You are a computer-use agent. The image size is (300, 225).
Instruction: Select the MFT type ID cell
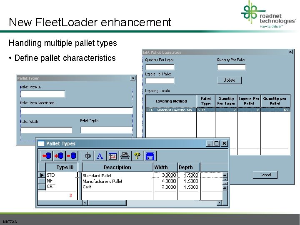(x=61, y=181)
